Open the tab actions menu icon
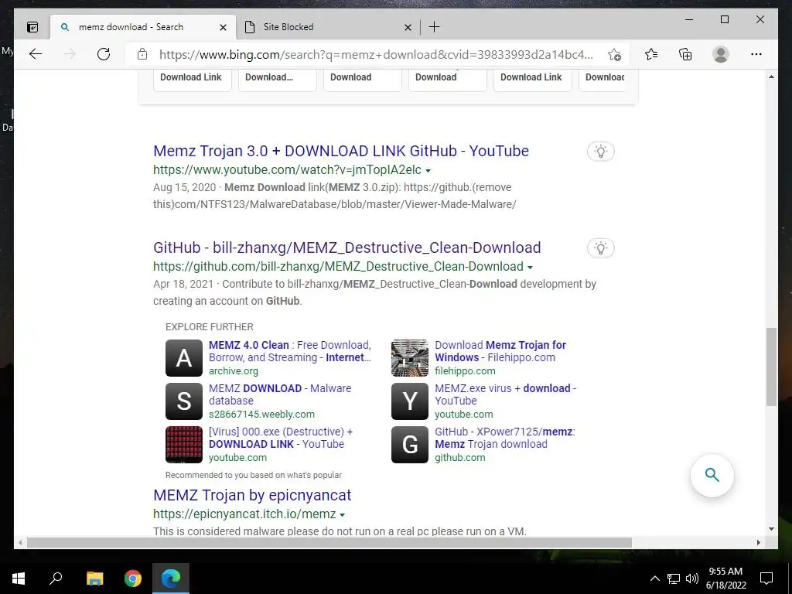 pos(32,27)
